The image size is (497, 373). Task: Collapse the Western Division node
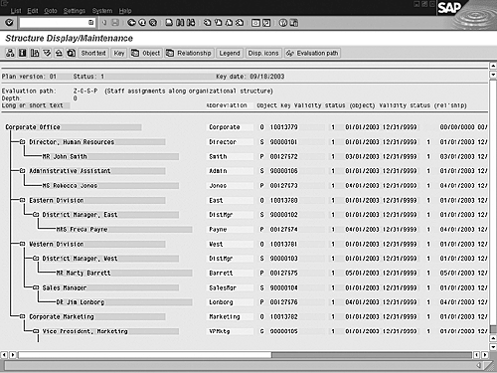point(22,244)
